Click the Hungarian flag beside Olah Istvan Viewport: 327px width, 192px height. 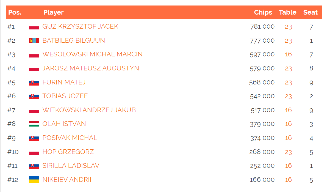(x=34, y=124)
